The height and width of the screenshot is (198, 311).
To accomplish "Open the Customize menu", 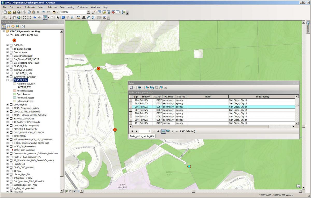I will [82, 7].
